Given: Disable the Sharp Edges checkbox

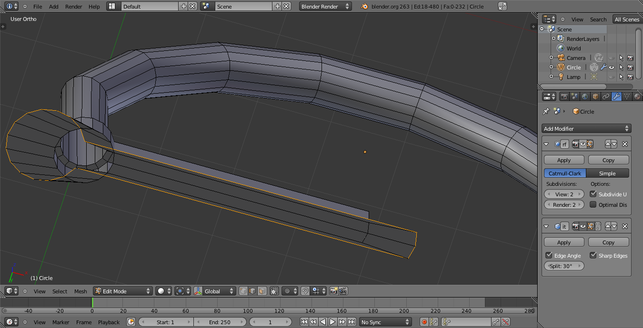Looking at the screenshot, I should 593,255.
